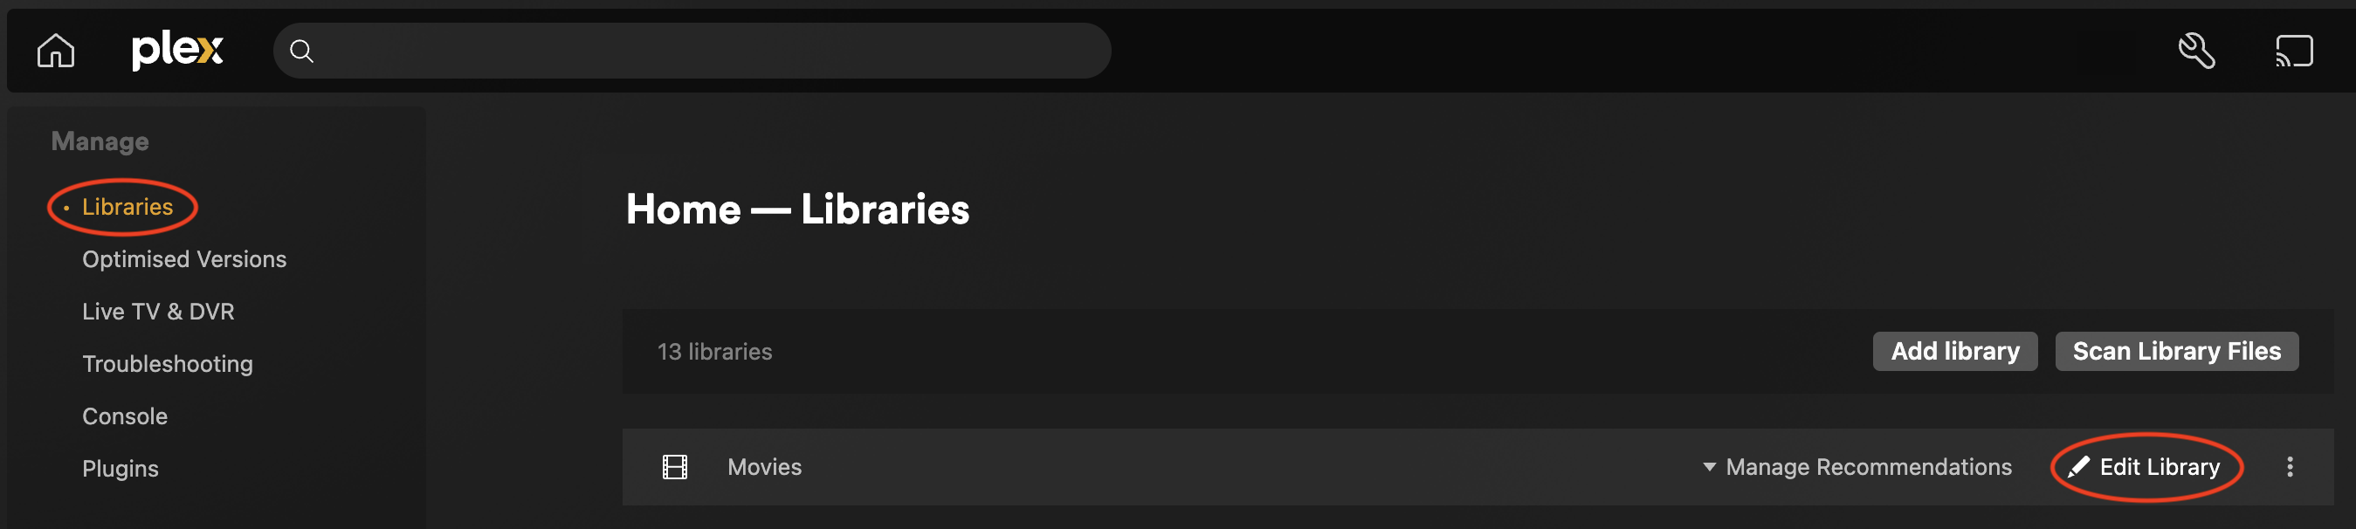Open Optimised Versions section

[x=184, y=259]
